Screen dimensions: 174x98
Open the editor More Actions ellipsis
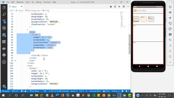coord(128,7)
